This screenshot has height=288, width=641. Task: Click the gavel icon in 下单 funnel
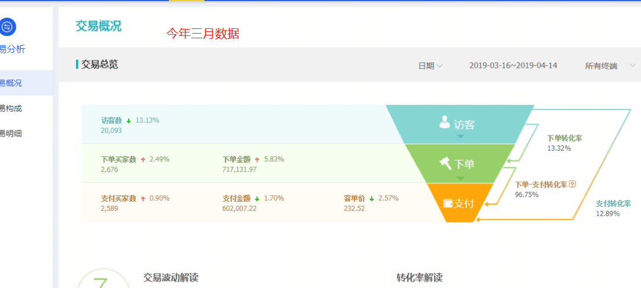(x=445, y=164)
